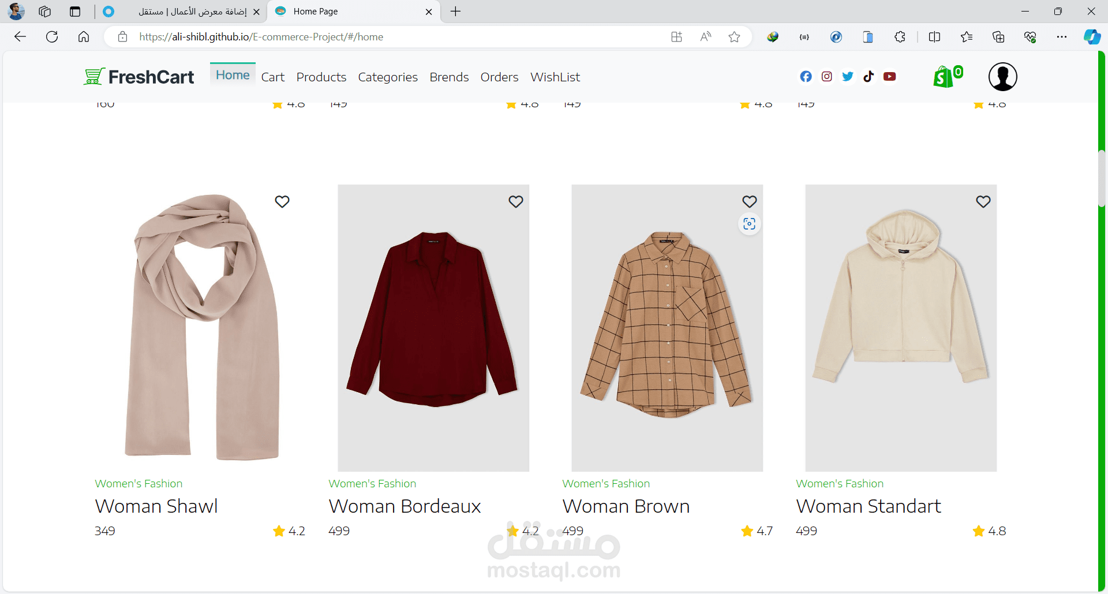
Task: Click the 4.8 rating of Woman Standart
Action: pos(990,531)
